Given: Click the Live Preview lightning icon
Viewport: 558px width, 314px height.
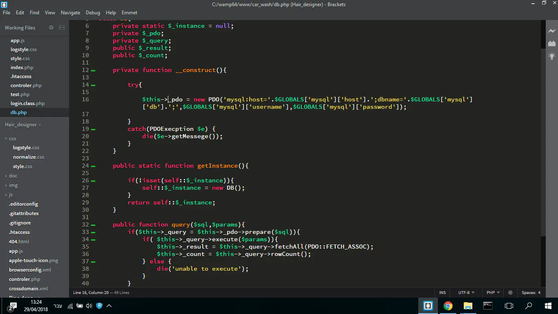Looking at the screenshot, I should [x=552, y=31].
